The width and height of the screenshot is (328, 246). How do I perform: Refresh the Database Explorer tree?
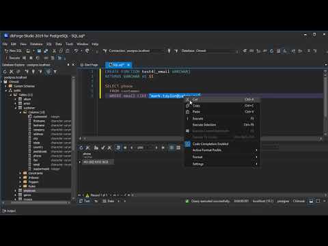point(5,72)
